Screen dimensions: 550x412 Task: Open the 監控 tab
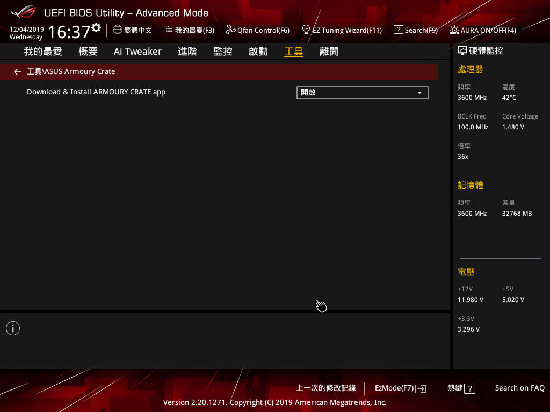[x=223, y=51]
